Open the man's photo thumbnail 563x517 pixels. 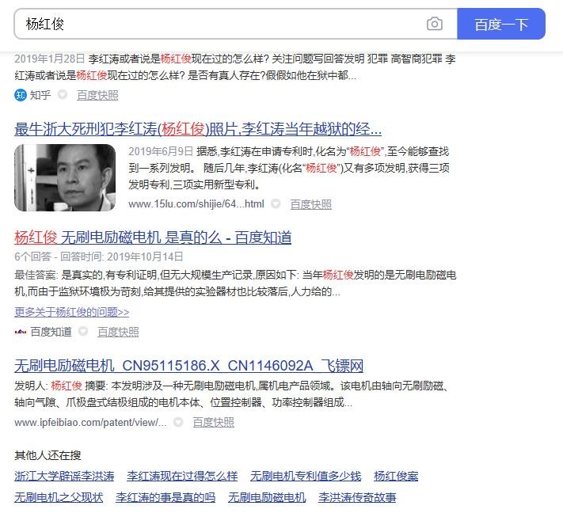65,177
